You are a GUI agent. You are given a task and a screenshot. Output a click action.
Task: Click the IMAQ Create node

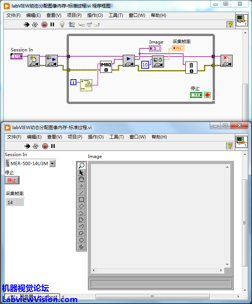click(106, 66)
